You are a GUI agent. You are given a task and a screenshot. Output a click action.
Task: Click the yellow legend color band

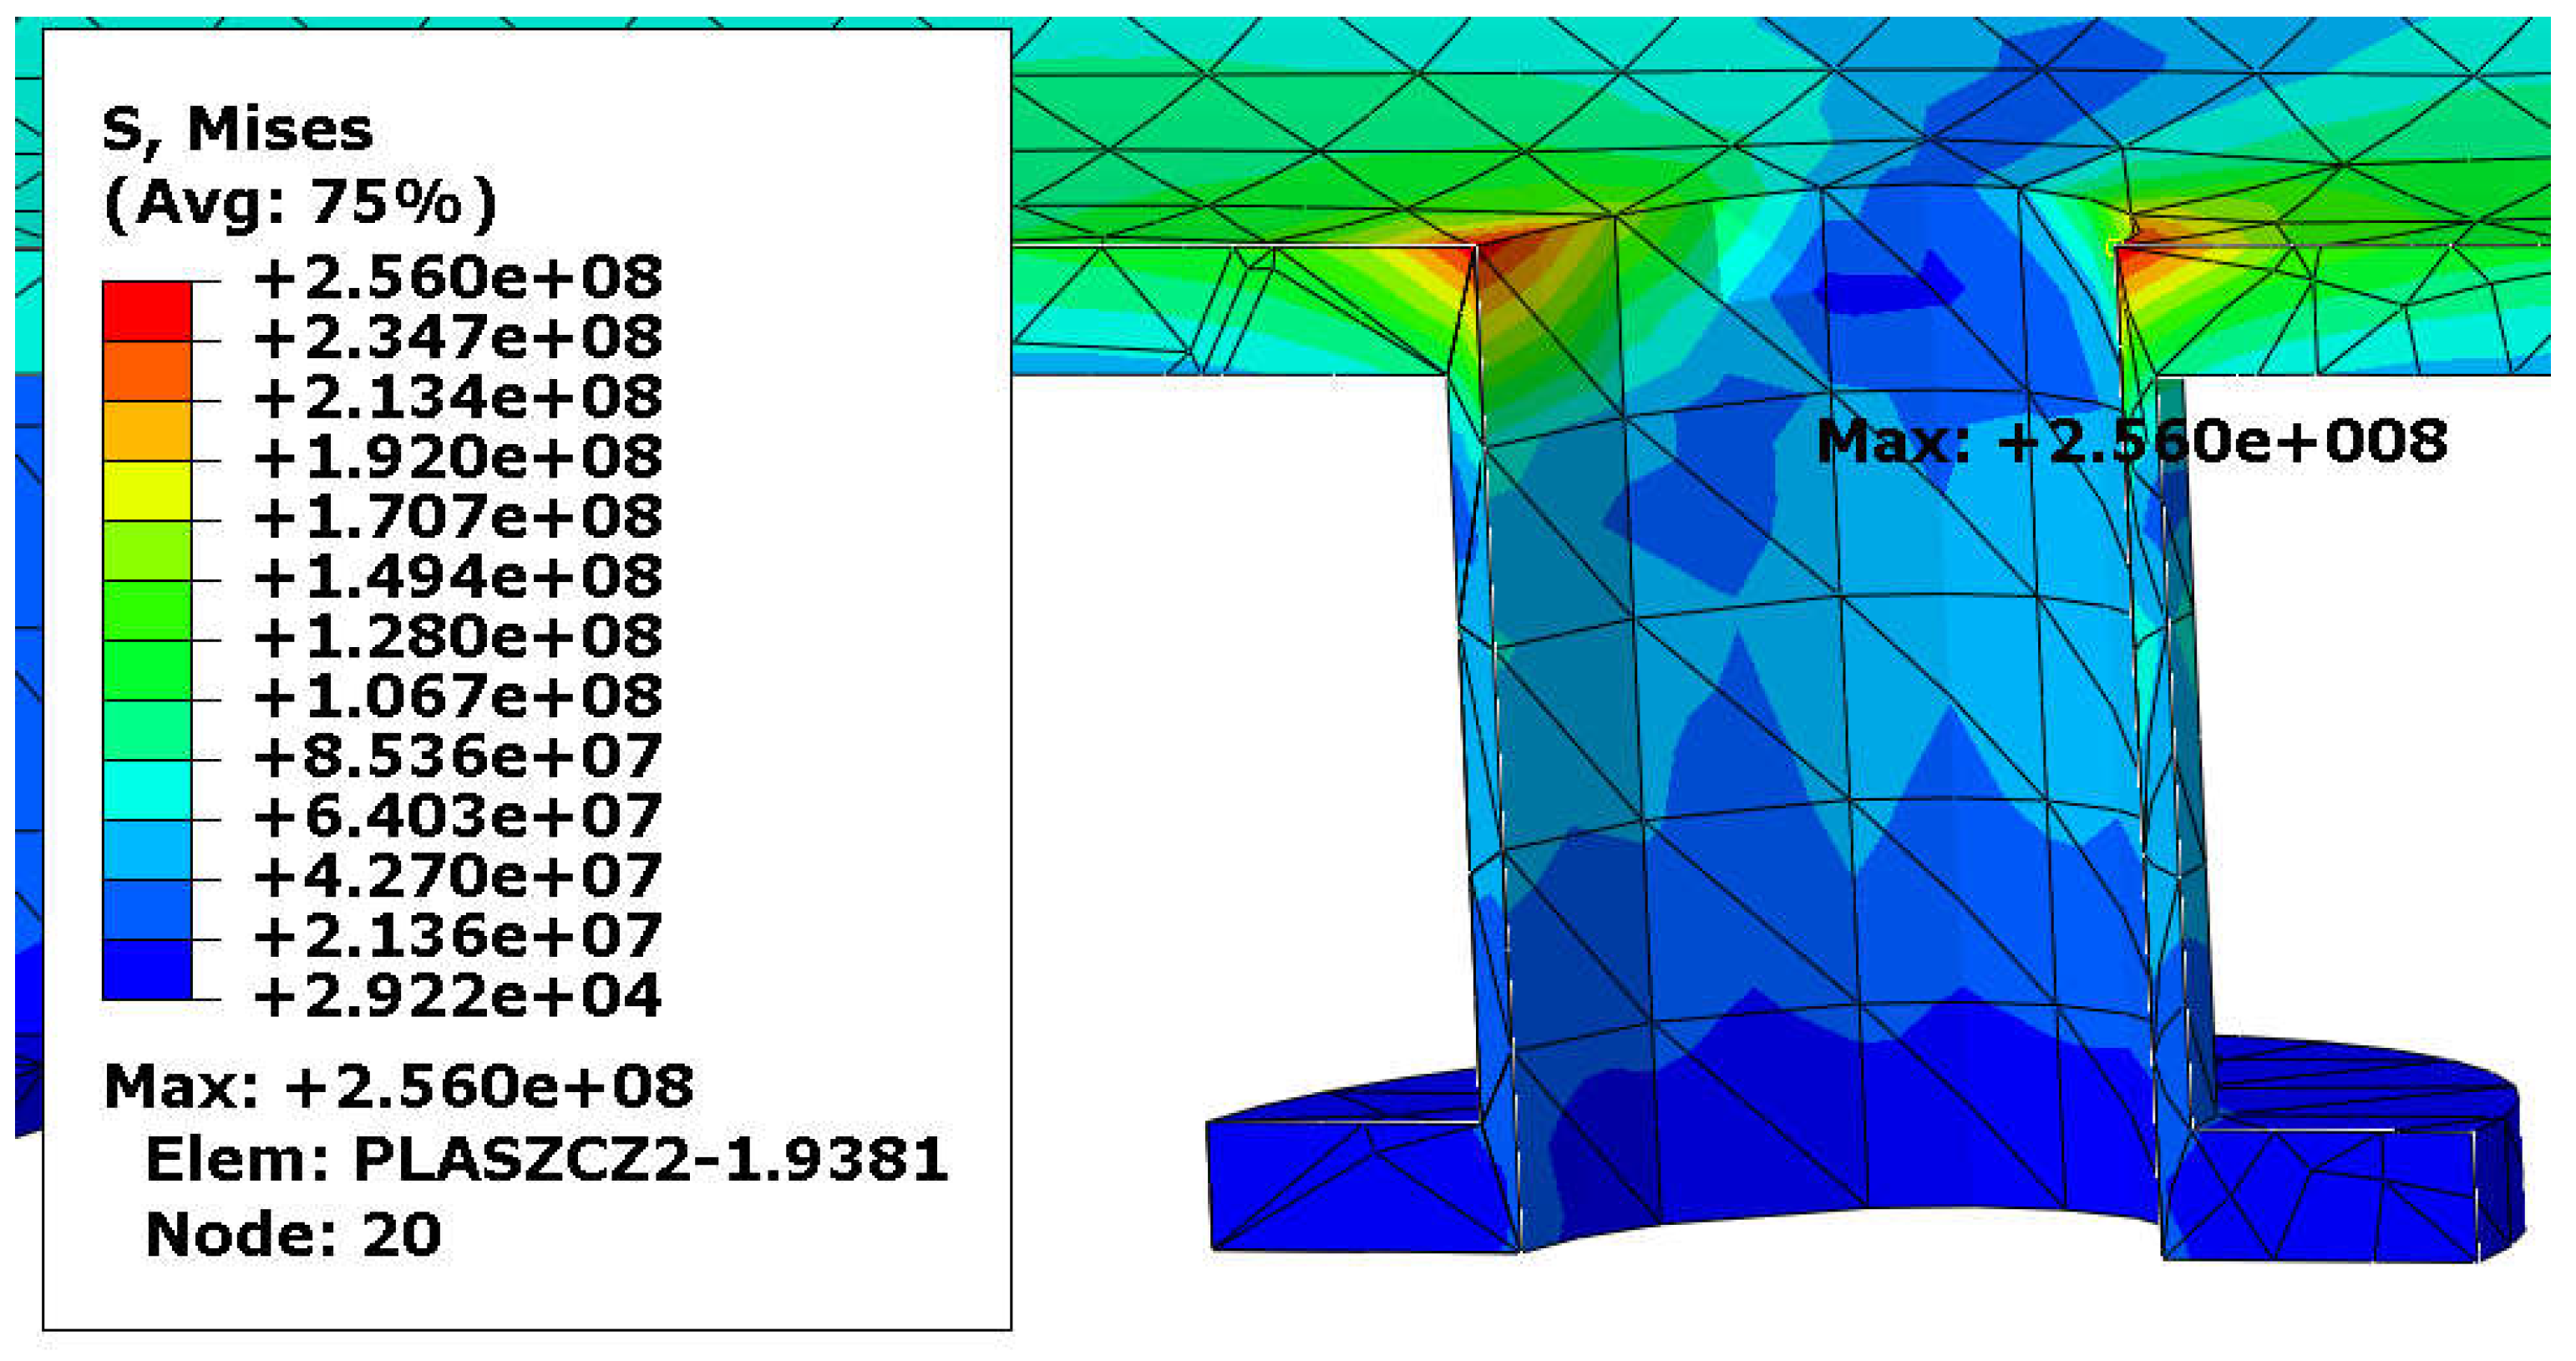pyautogui.click(x=147, y=491)
